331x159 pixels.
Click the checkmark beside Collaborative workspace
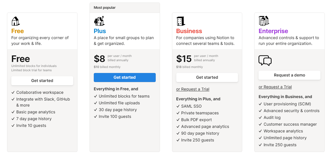coord(13,92)
